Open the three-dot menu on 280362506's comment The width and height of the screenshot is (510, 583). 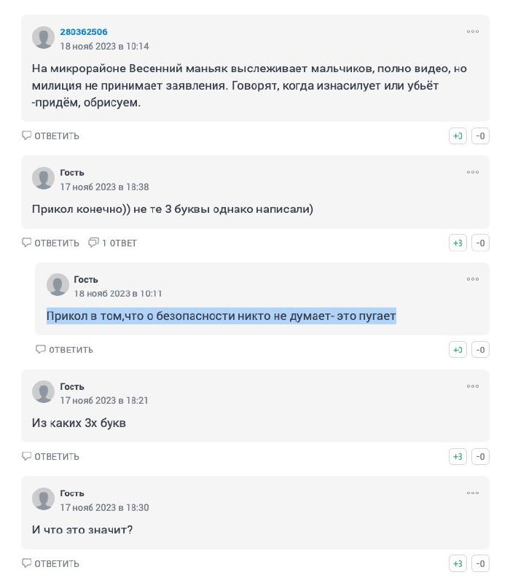(472, 31)
